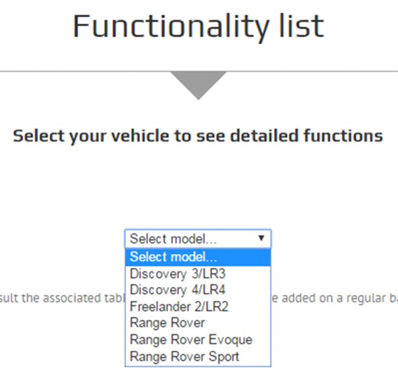Image resolution: width=398 pixels, height=383 pixels.
Task: Choose Freelander 2/LR2 in the dropdown
Action: coord(198,306)
